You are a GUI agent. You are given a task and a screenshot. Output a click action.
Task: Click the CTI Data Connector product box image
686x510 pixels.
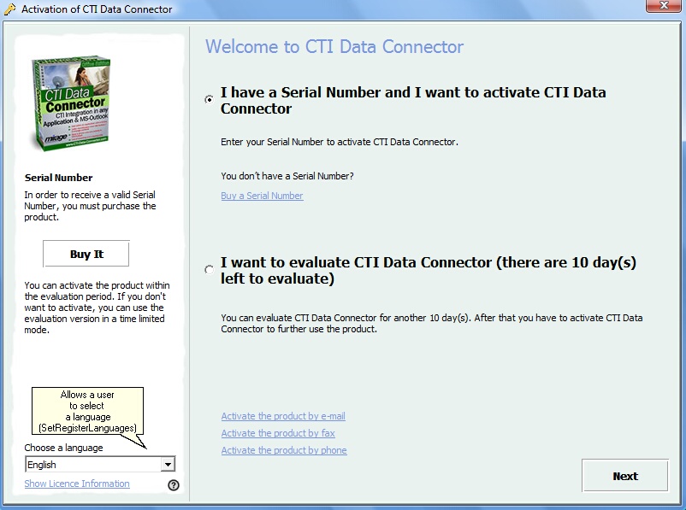70,103
